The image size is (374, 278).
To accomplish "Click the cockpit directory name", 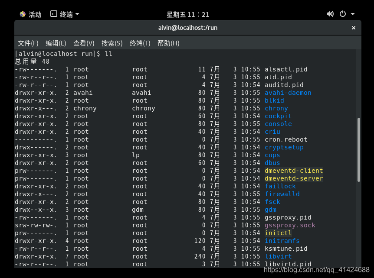I will click(x=278, y=116).
